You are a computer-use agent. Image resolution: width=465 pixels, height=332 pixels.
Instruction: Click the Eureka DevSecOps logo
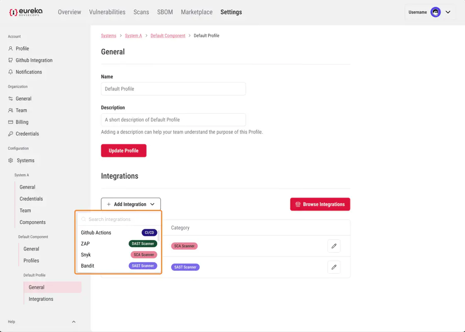coord(26,12)
